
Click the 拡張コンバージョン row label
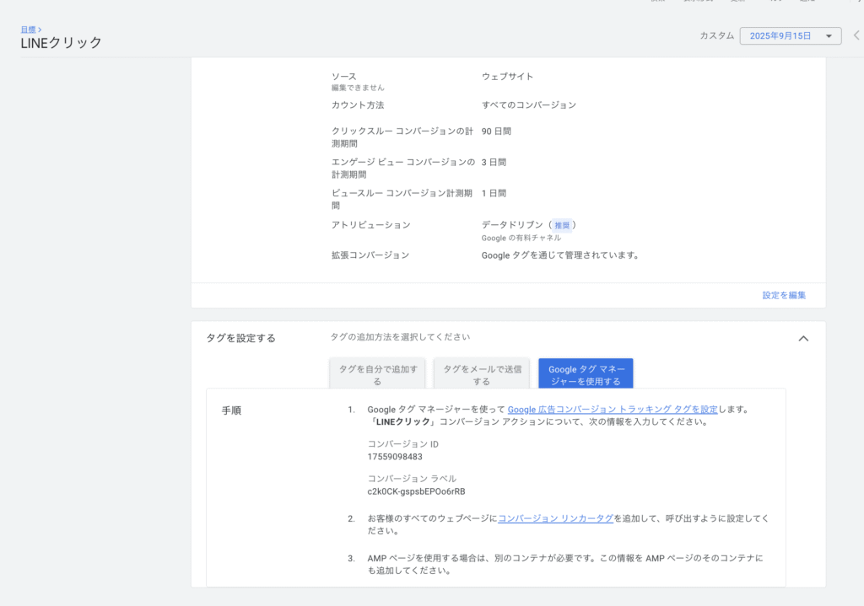point(370,255)
